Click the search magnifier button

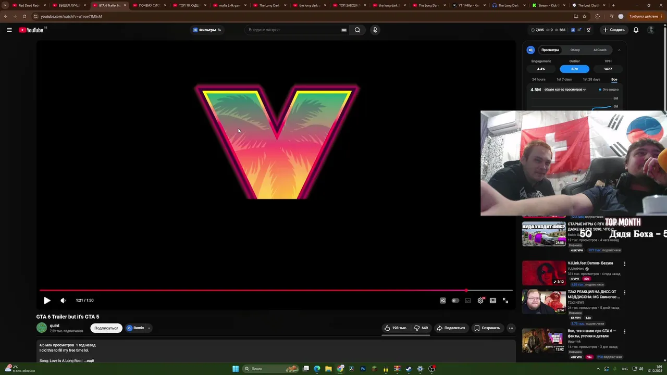pos(357,30)
